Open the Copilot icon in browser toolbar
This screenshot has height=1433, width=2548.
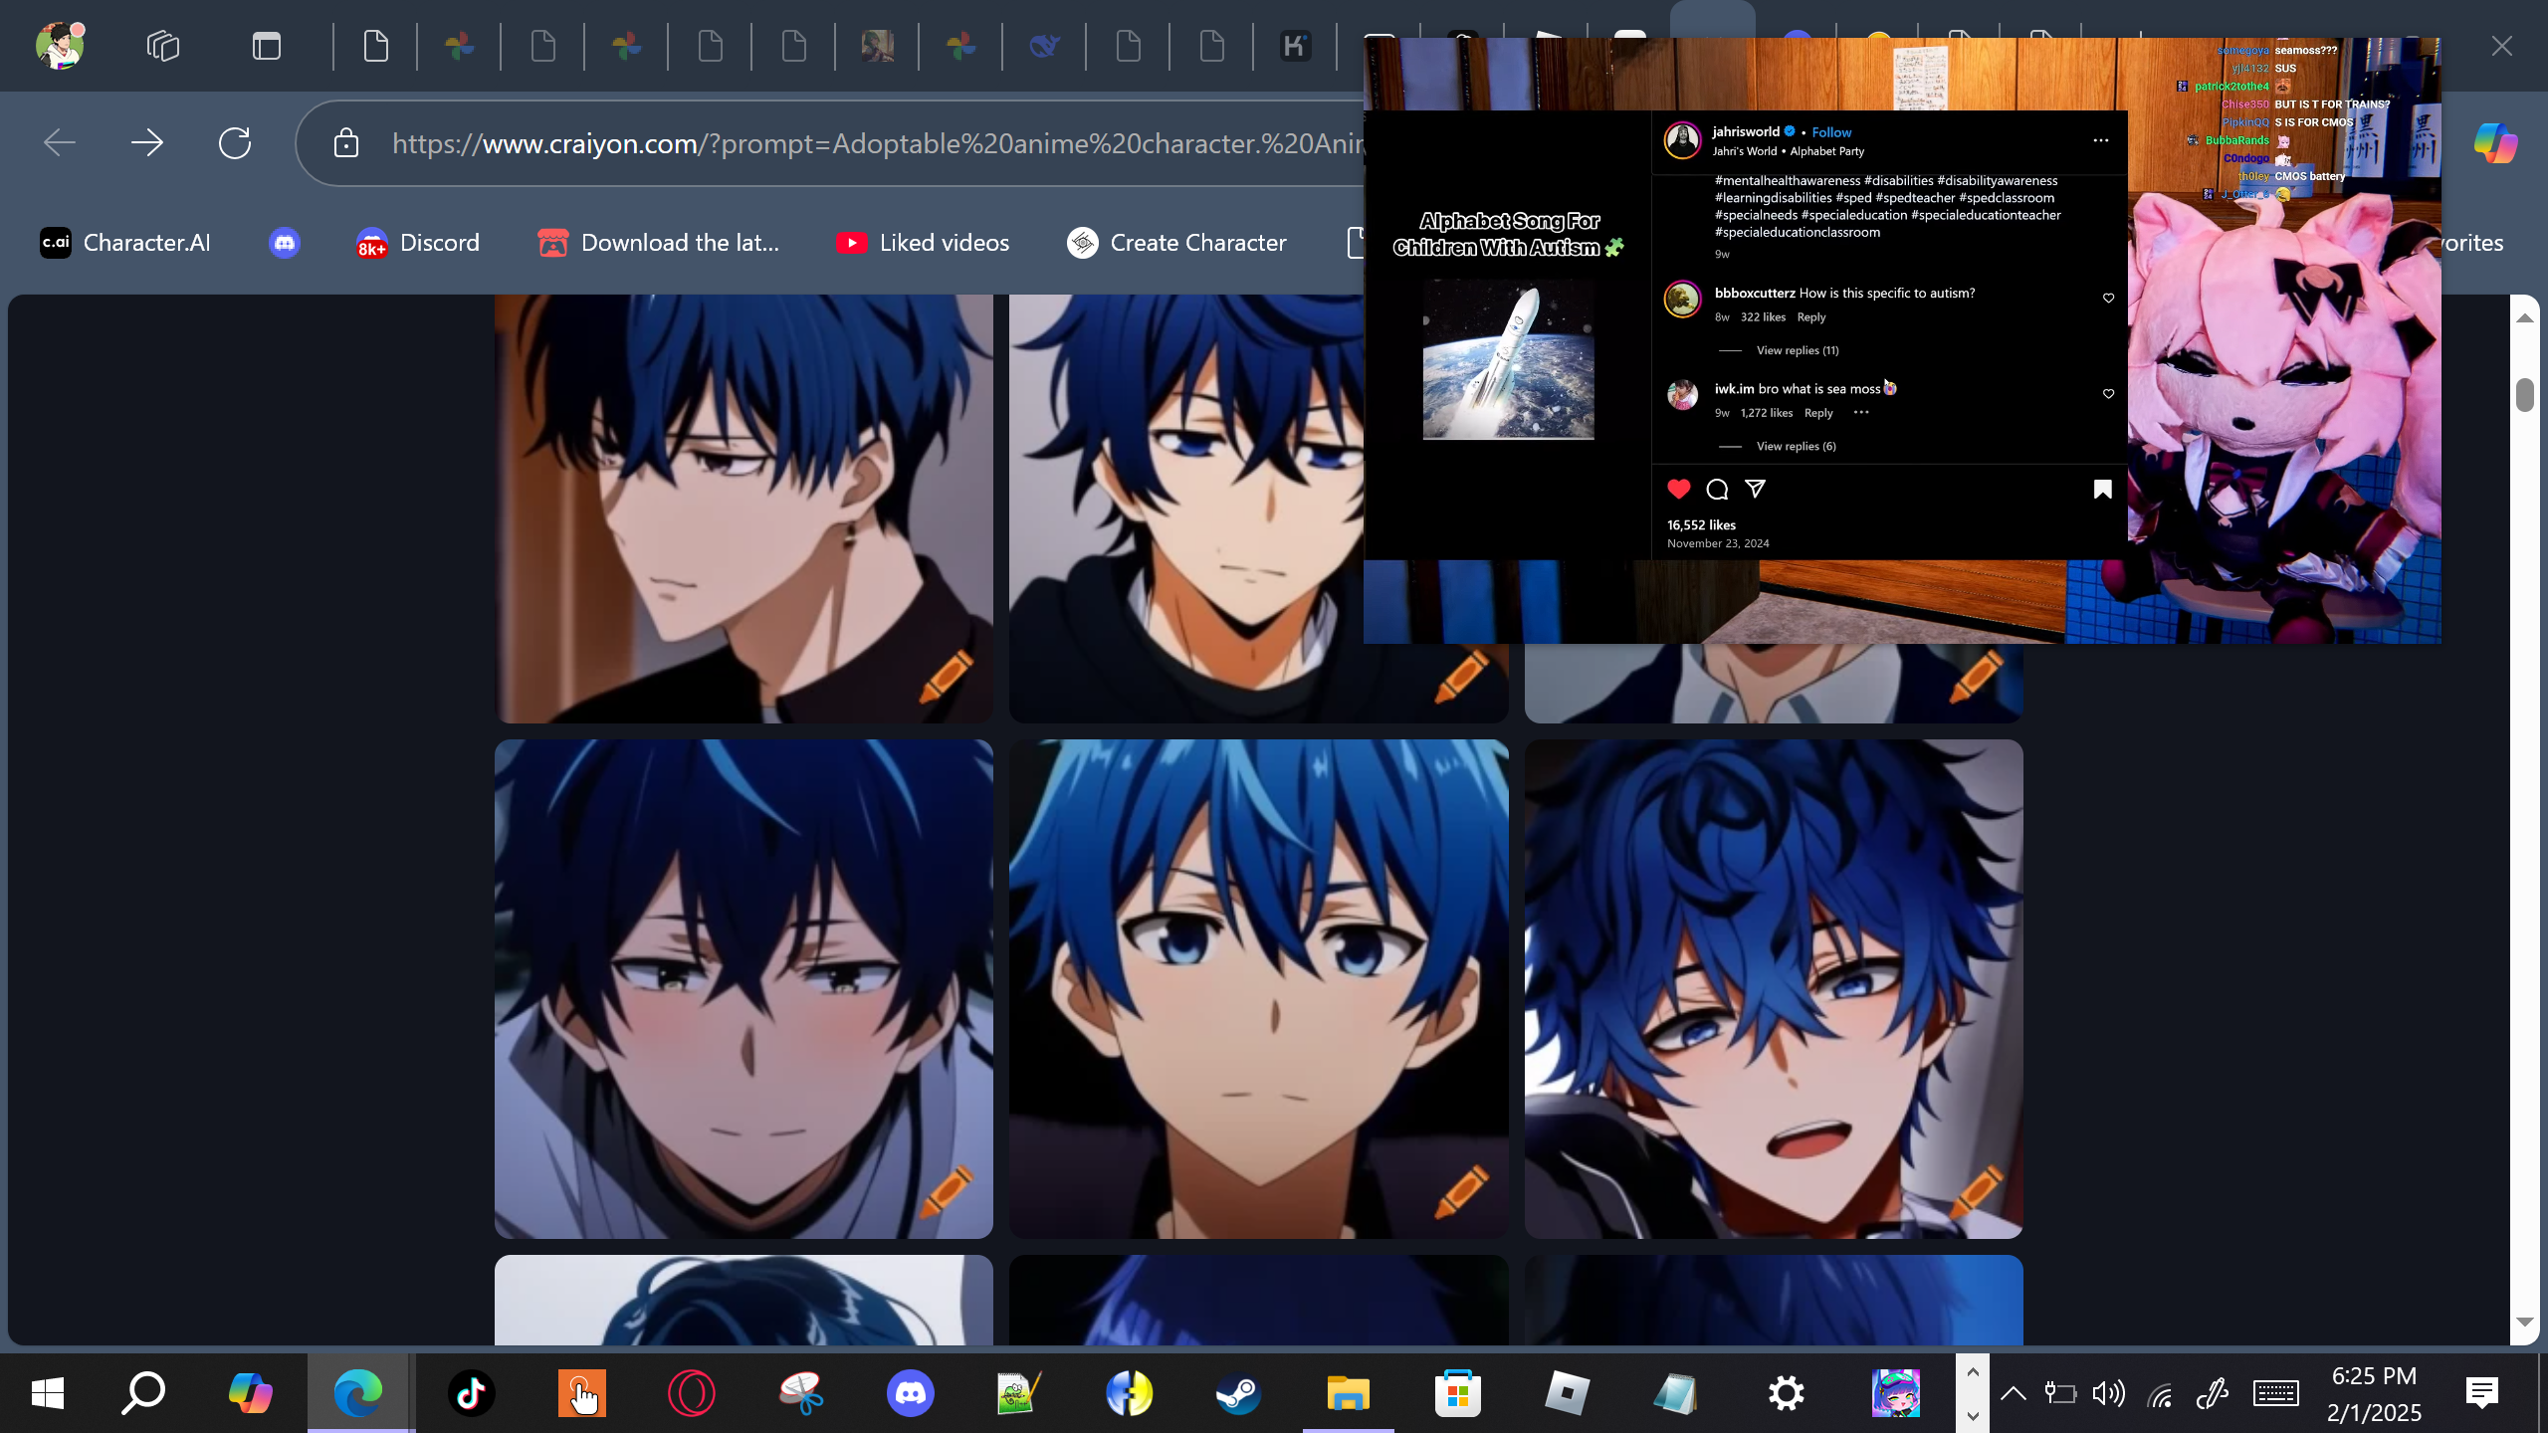[2494, 143]
